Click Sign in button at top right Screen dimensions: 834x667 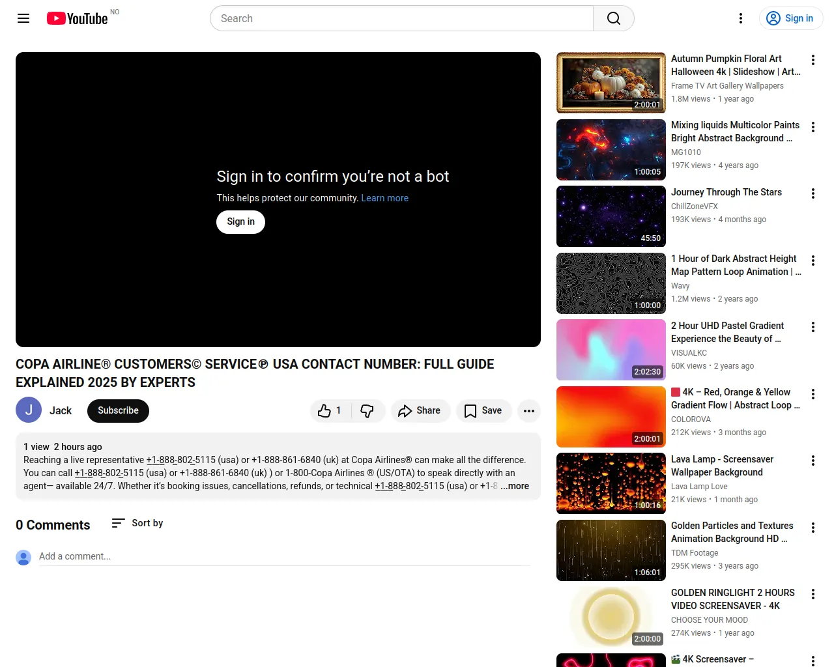(x=791, y=18)
